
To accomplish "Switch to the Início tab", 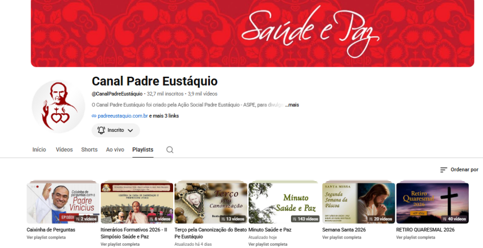I will click(39, 150).
